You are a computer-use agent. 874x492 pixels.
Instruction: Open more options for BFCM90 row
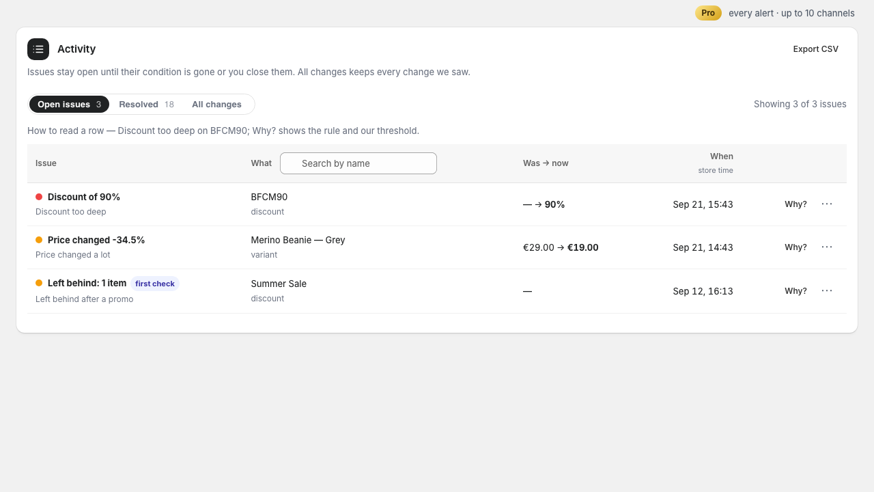[x=827, y=204]
